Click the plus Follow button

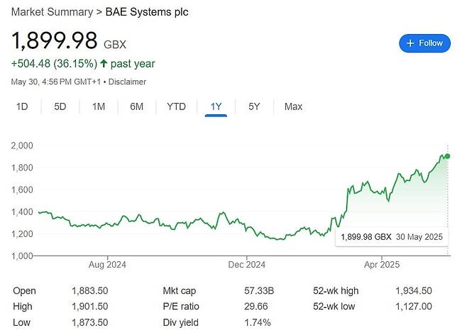click(x=424, y=43)
